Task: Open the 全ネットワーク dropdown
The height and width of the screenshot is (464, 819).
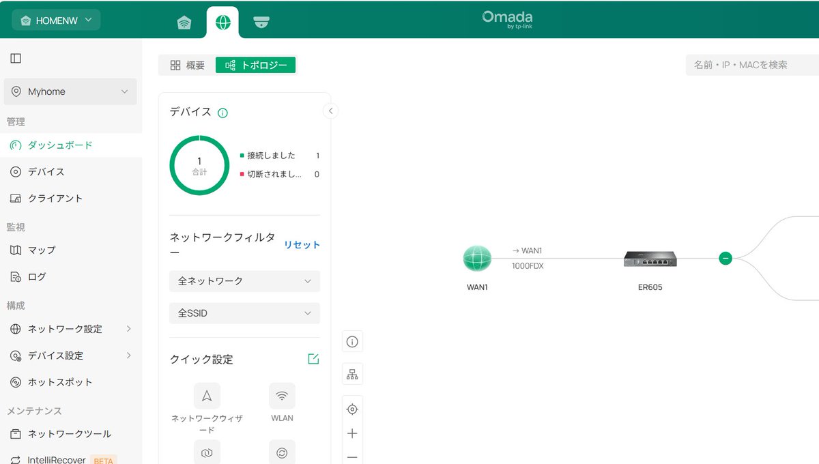Action: coord(244,281)
